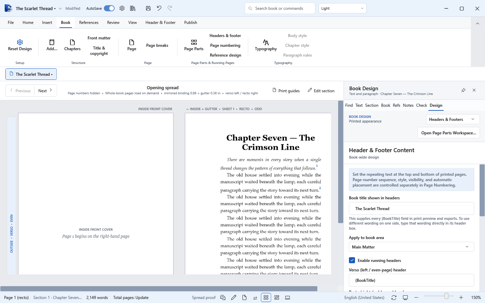Click the Previous spread button
Image resolution: width=485 pixels, height=303 pixels.
click(20, 91)
